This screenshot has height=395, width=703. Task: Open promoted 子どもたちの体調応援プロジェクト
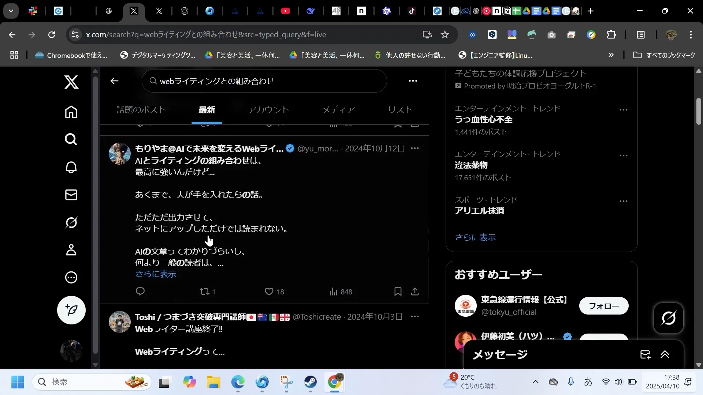click(521, 74)
